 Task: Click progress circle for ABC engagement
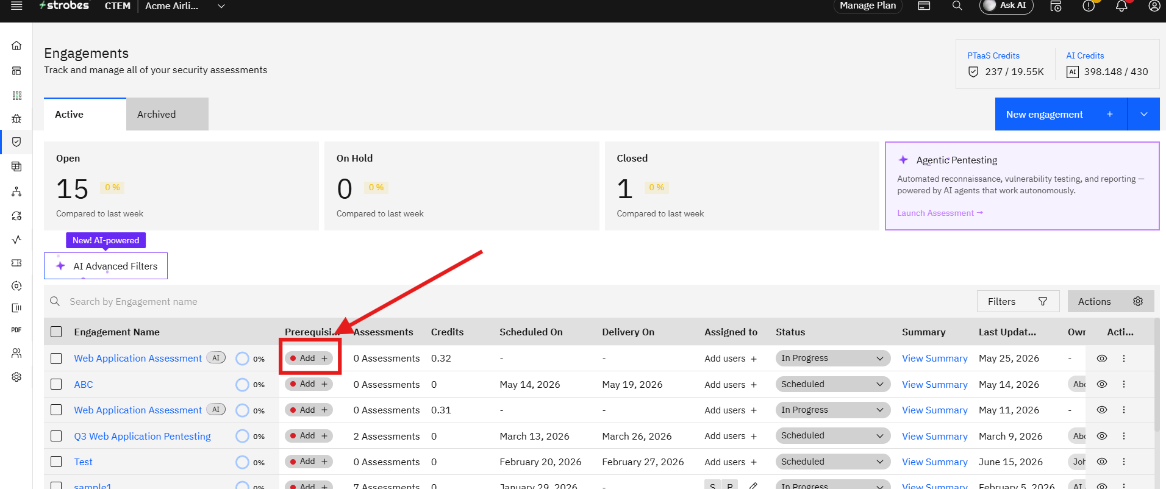coord(242,384)
